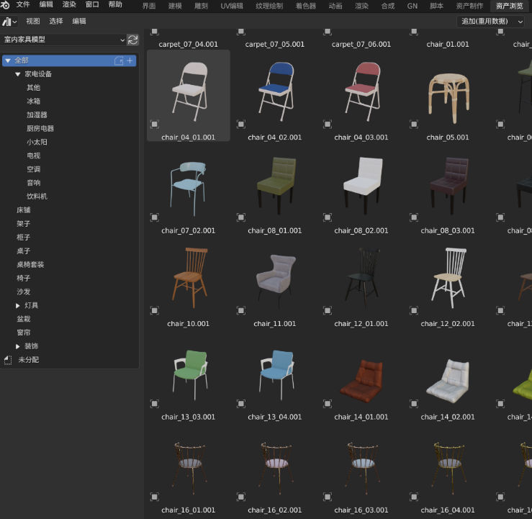Select the green armchair chair_13_03.001 thumbnail
532x519 pixels.
189,375
